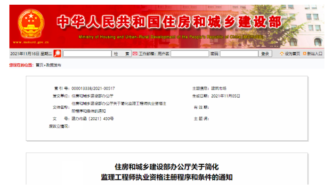Click the house icon beside 设为首页
The image size is (332, 194).
282,54
